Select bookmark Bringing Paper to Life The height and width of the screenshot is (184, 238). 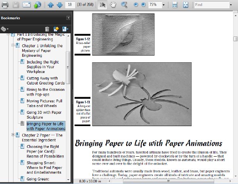click(x=46, y=126)
